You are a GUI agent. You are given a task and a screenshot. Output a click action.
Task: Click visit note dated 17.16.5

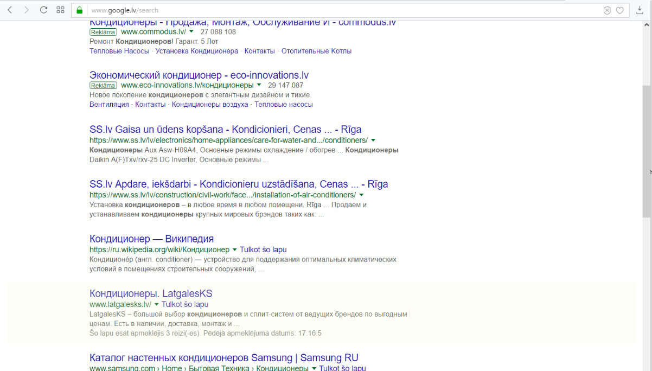[206, 333]
